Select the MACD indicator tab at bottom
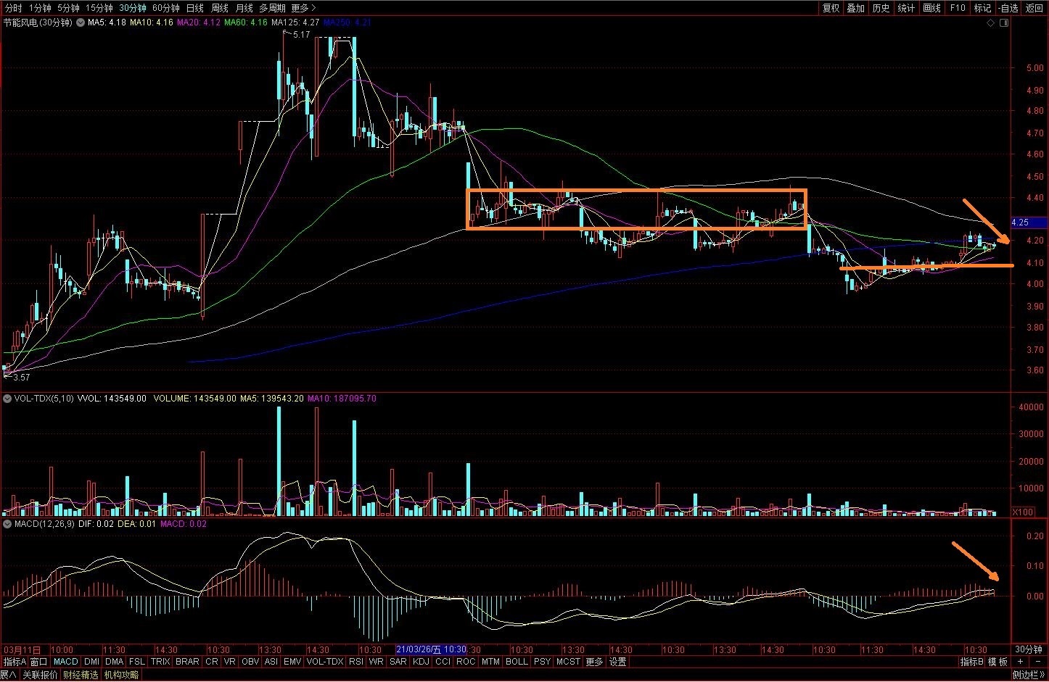The width and height of the screenshot is (1049, 682). click(x=65, y=662)
